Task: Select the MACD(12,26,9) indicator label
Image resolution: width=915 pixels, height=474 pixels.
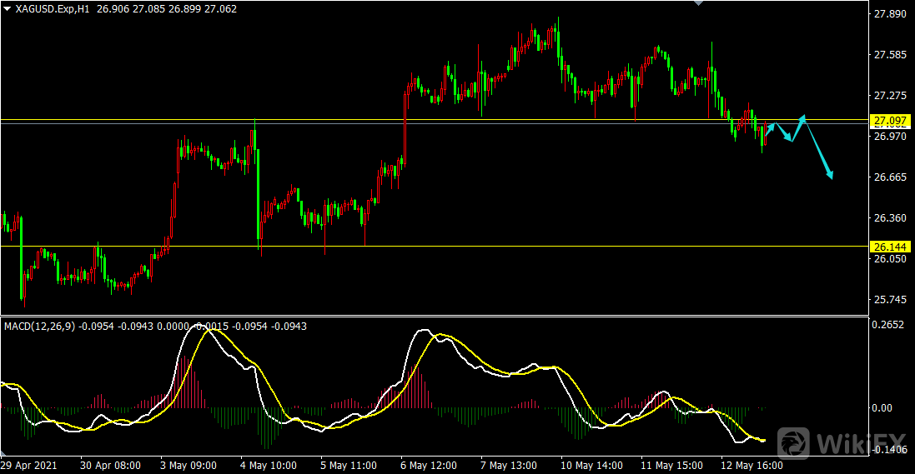Action: point(40,327)
